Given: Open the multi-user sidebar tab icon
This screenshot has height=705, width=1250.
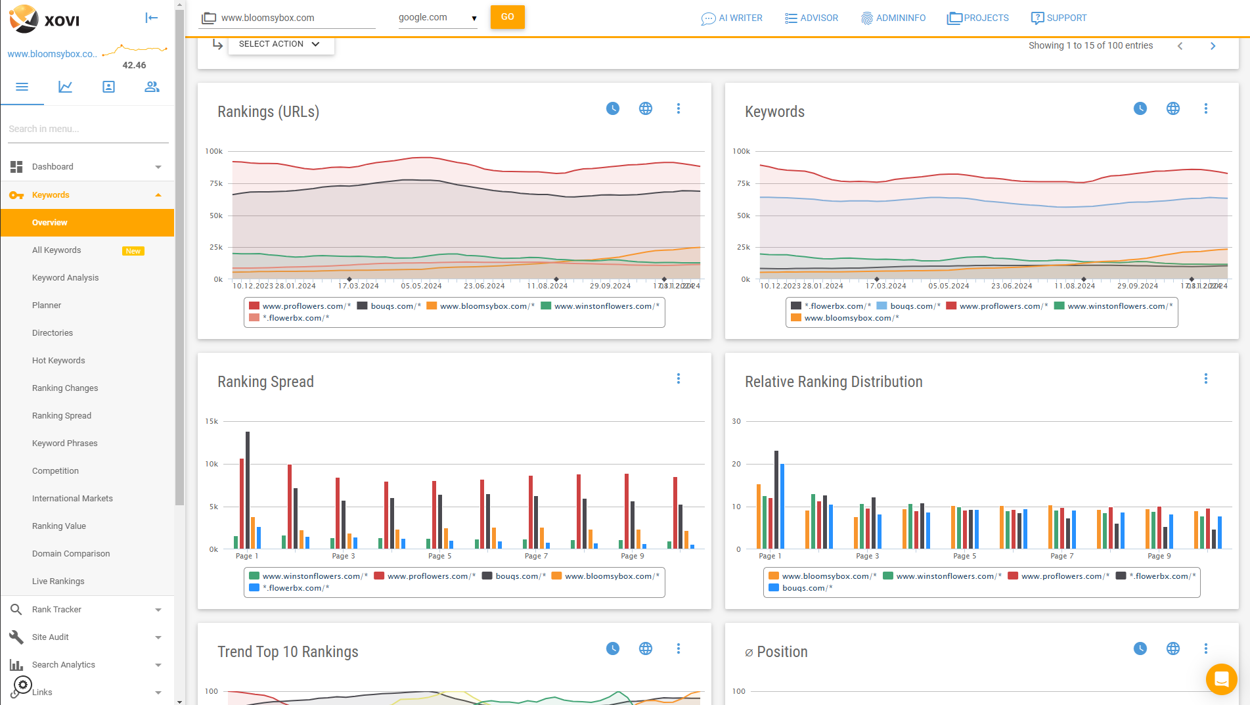Looking at the screenshot, I should [x=152, y=87].
